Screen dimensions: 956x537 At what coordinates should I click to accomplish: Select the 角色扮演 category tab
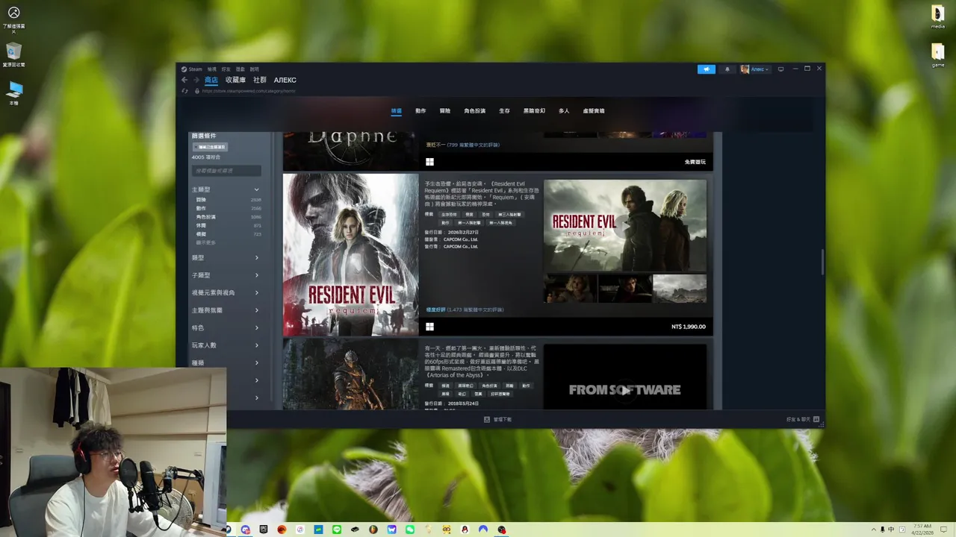click(474, 110)
